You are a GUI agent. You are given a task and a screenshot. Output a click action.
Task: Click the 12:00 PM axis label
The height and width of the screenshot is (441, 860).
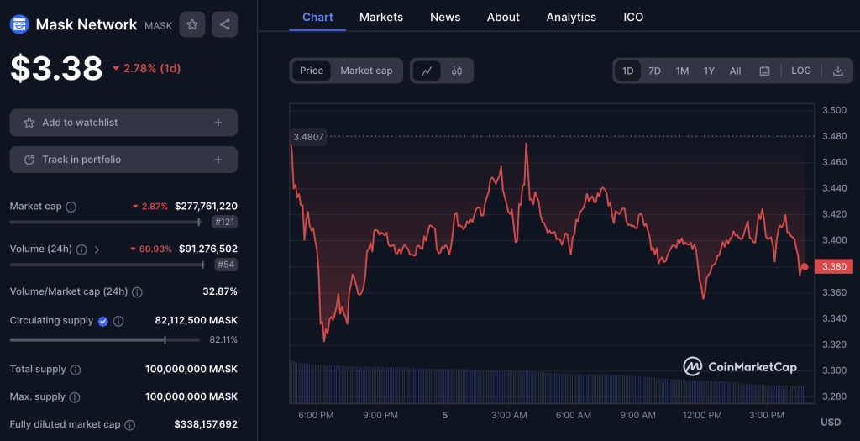click(702, 416)
